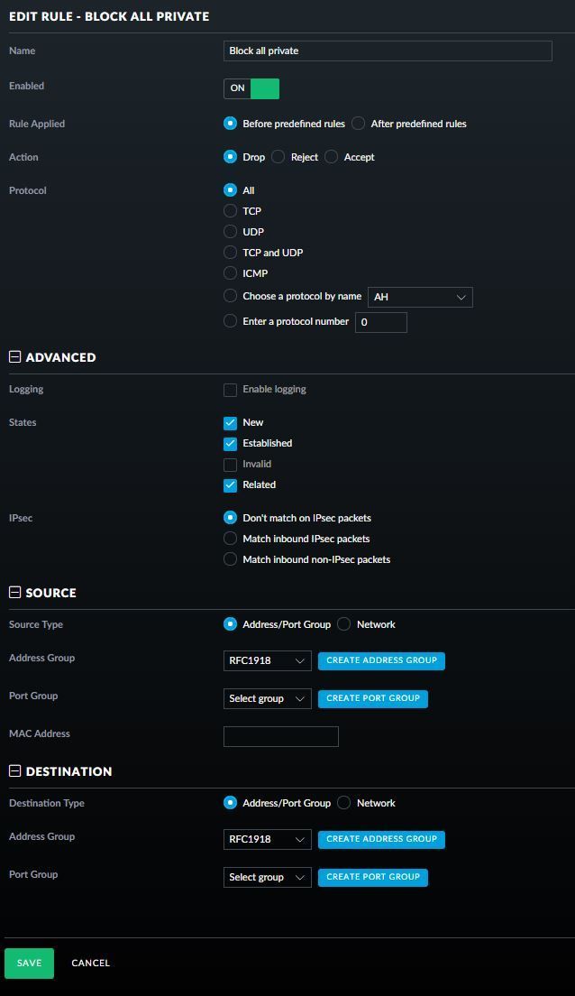Click Create Port Group under Destination
This screenshot has width=575, height=996.
[x=373, y=877]
